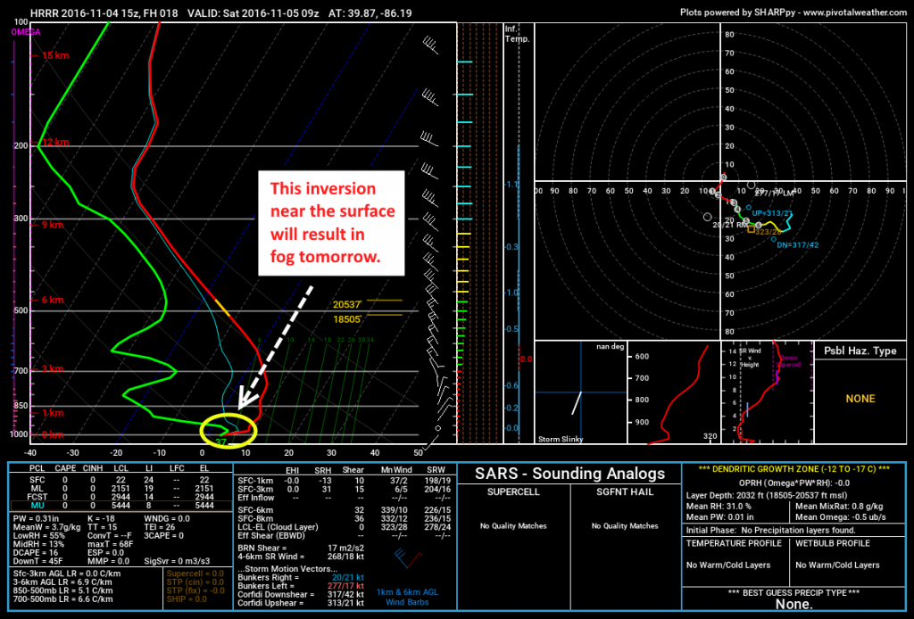Screen dimensions: 914x619
Task: Click the '850-500mb LR = 5.1 C/km' line
Action: [63, 590]
